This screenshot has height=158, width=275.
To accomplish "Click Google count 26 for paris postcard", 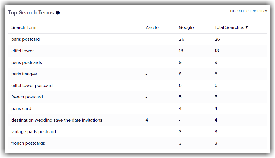I will (181, 39).
